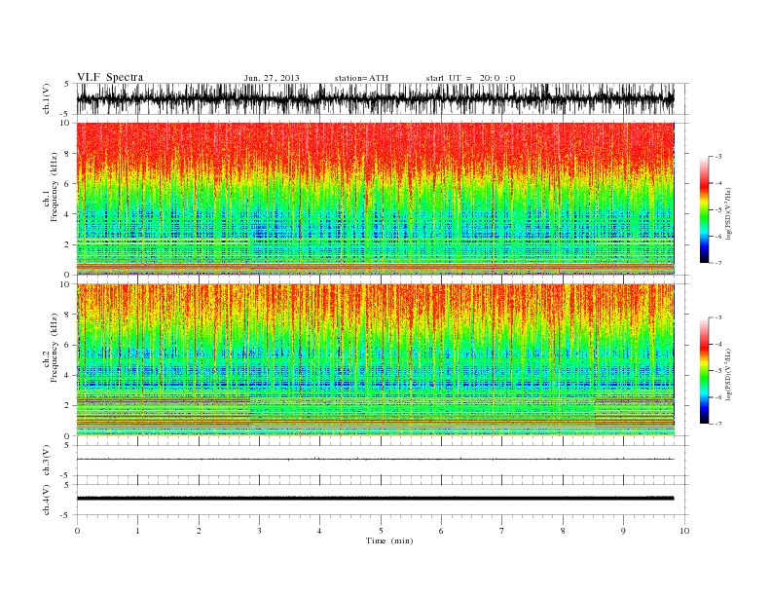Click time axis tick label "5"
The height and width of the screenshot is (596, 771).
click(x=381, y=531)
